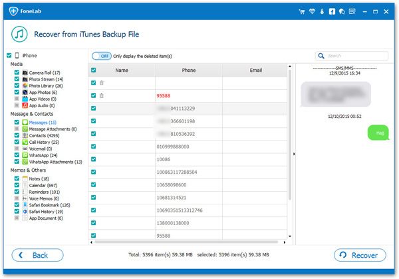This screenshot has height=279, width=399.
Task: Select Messages (15) in the sidebar
Action: coord(43,123)
